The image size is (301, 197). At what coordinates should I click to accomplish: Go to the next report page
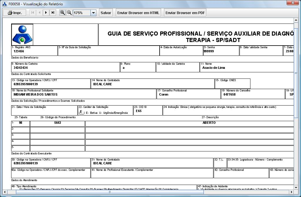[46, 13]
